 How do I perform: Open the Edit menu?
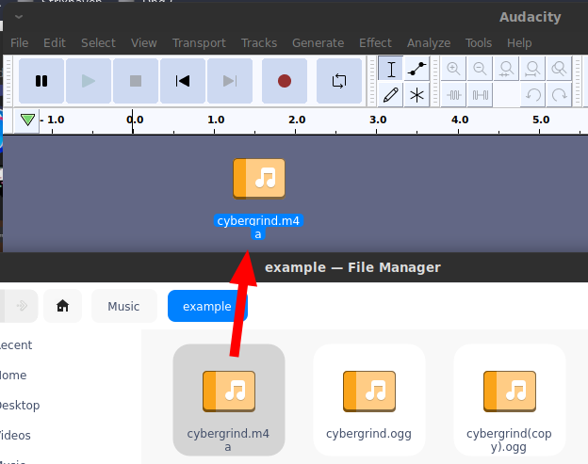pyautogui.click(x=55, y=43)
